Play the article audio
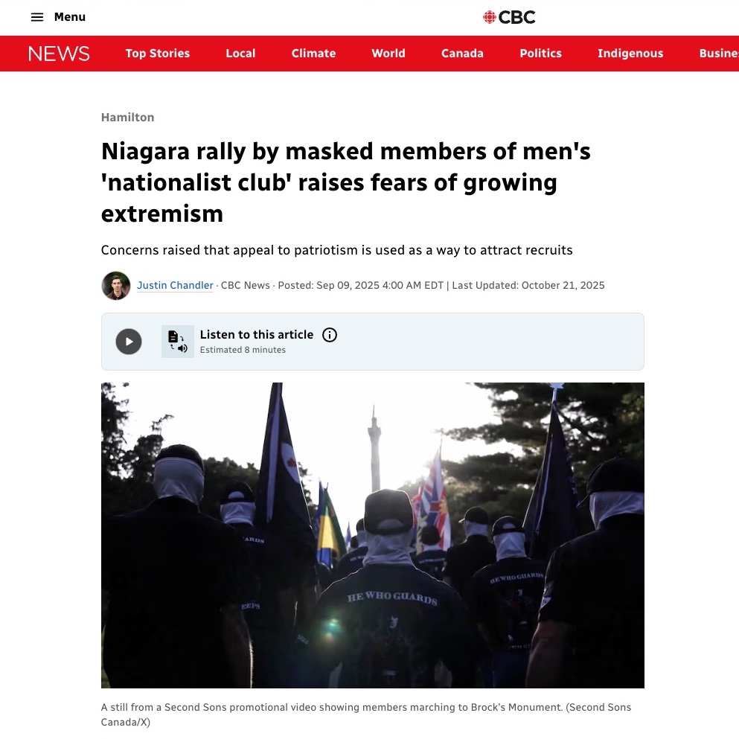Viewport: 739px width, 739px height. [x=129, y=342]
